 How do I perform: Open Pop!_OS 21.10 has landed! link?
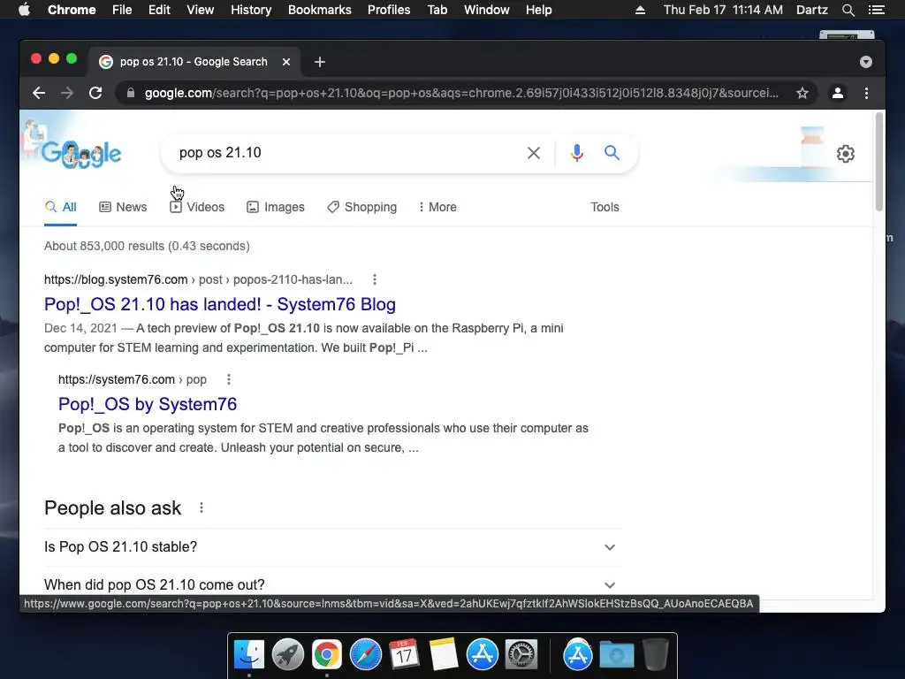[220, 304]
